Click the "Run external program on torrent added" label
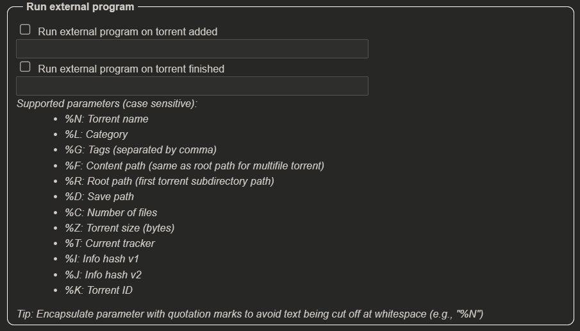The height and width of the screenshot is (331, 580). [128, 32]
